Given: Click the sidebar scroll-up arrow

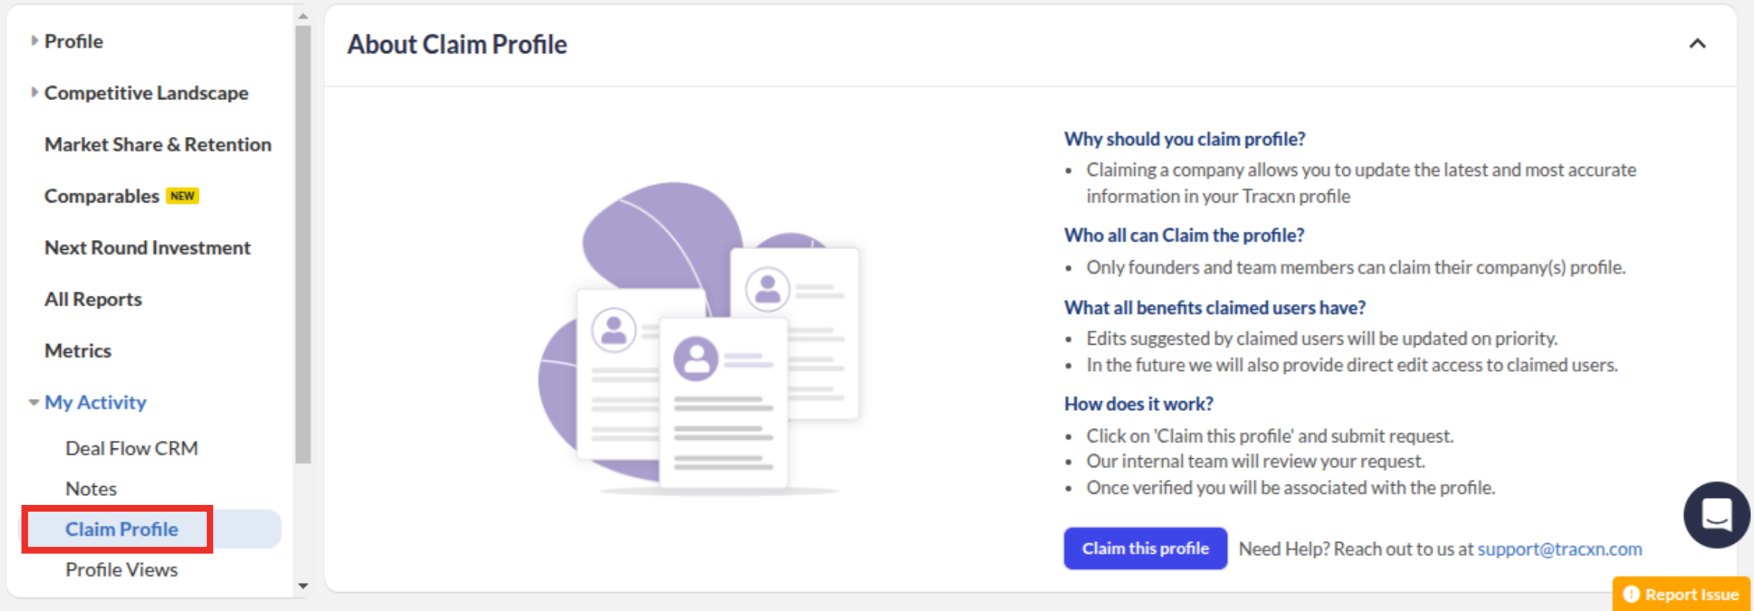Looking at the screenshot, I should pos(303,15).
